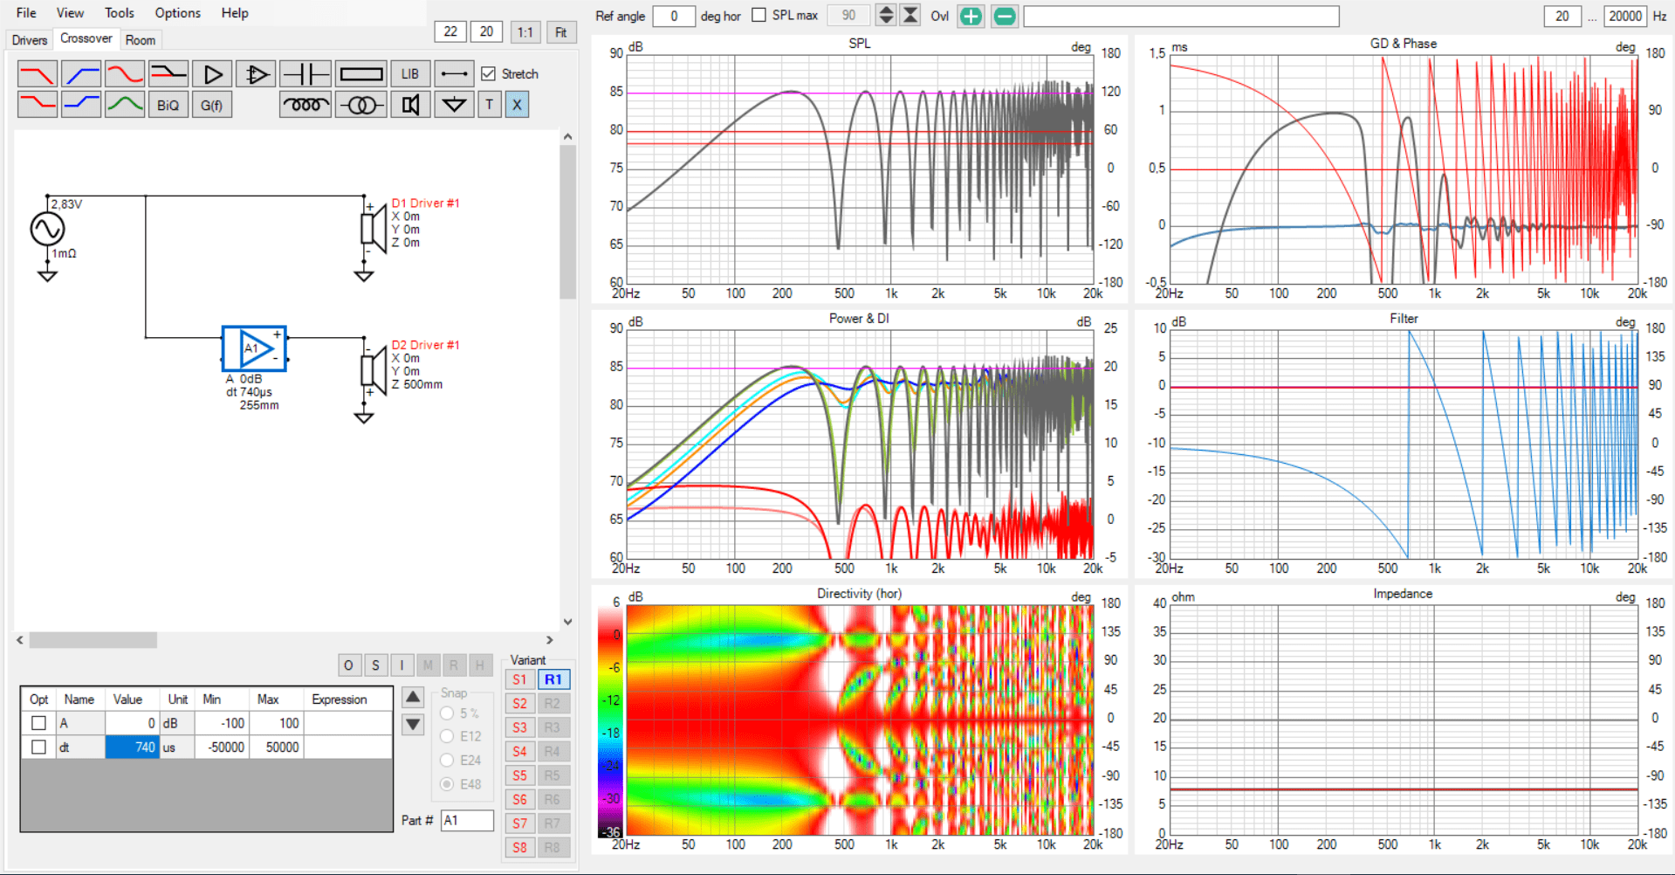Add an inductor coil component
The image size is (1675, 875).
point(305,105)
